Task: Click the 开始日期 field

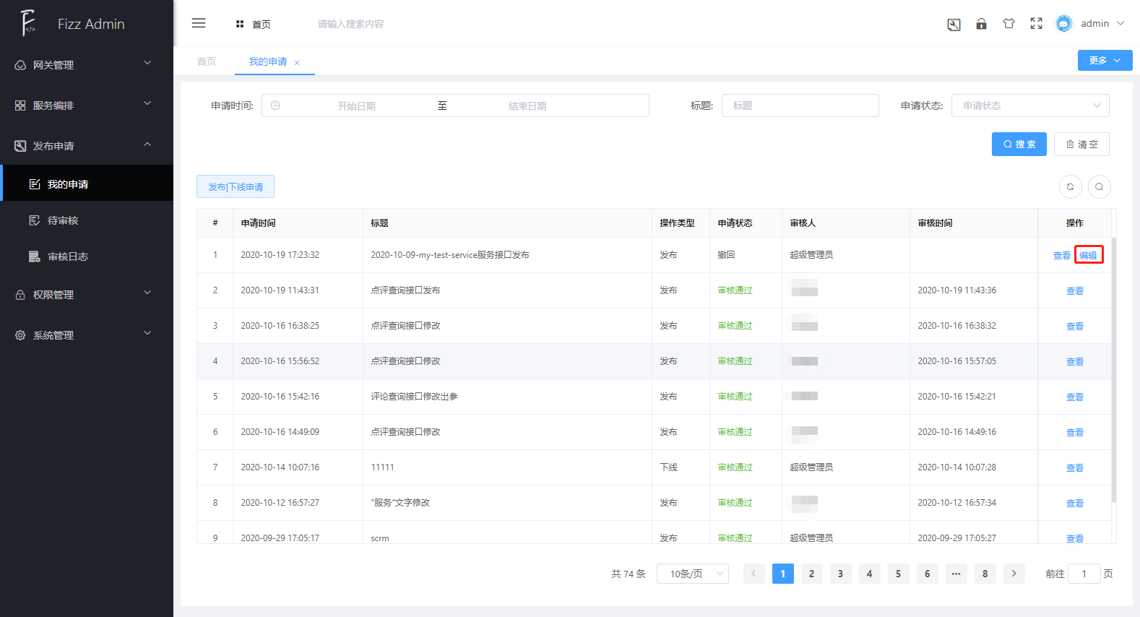Action: 356,105
